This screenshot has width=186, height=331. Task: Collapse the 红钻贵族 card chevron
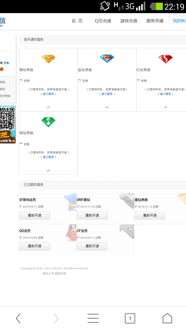coord(166,108)
